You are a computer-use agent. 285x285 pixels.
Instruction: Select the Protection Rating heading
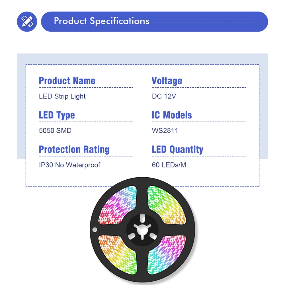pos(74,149)
